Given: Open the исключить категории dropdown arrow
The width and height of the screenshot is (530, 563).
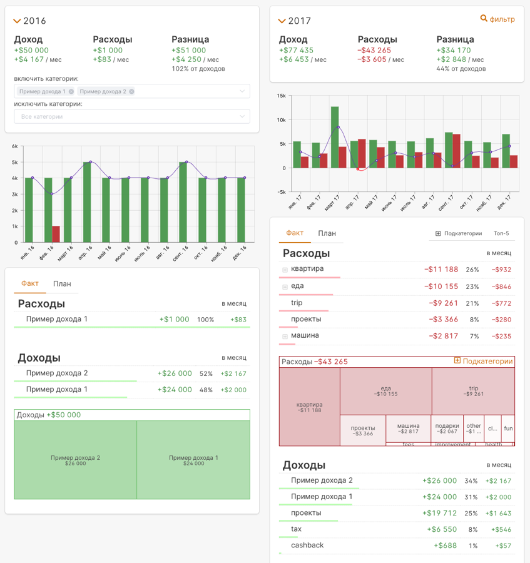Looking at the screenshot, I should (242, 116).
